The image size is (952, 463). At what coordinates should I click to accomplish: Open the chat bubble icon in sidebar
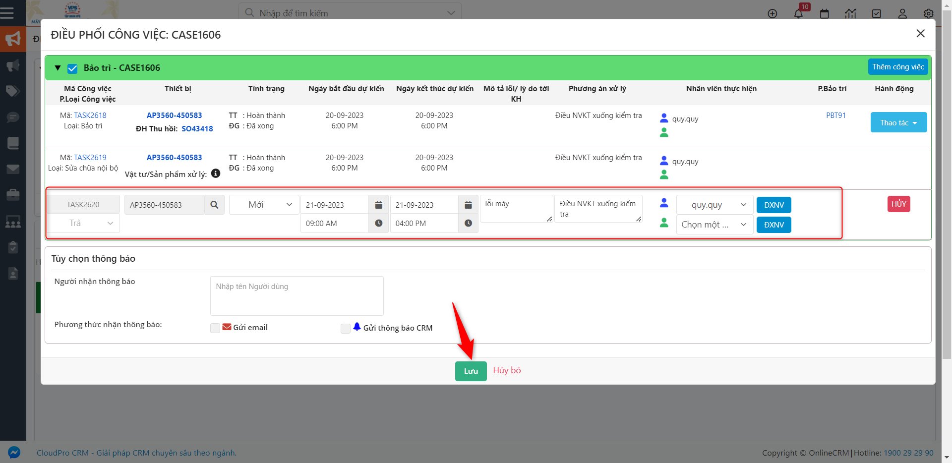pos(13,117)
